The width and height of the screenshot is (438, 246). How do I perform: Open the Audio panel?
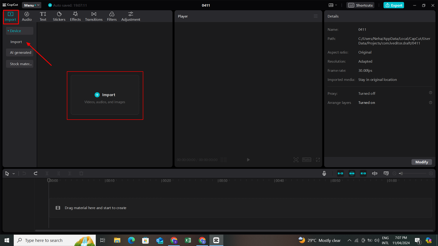pyautogui.click(x=27, y=16)
